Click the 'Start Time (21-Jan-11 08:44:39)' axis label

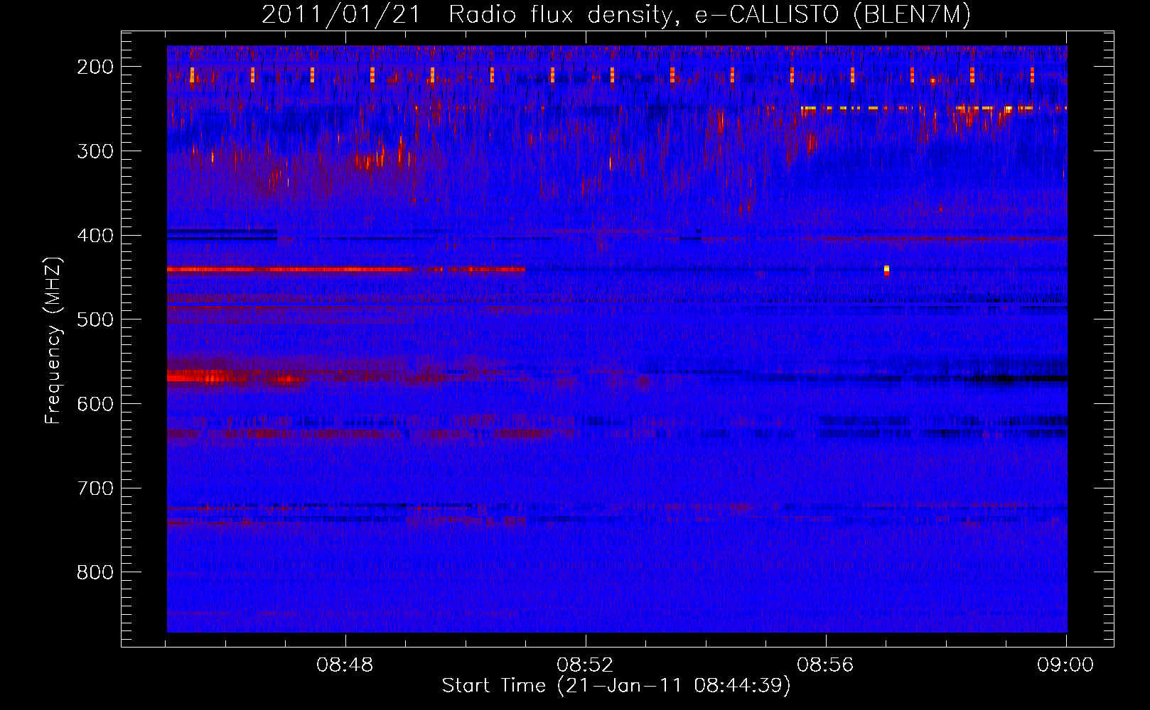pyautogui.click(x=616, y=686)
